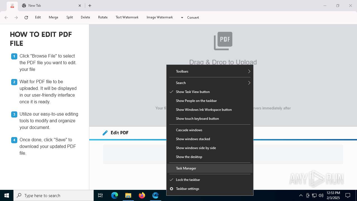
Task: Click the gear icon next to Taskbar settings
Action: [172, 189]
